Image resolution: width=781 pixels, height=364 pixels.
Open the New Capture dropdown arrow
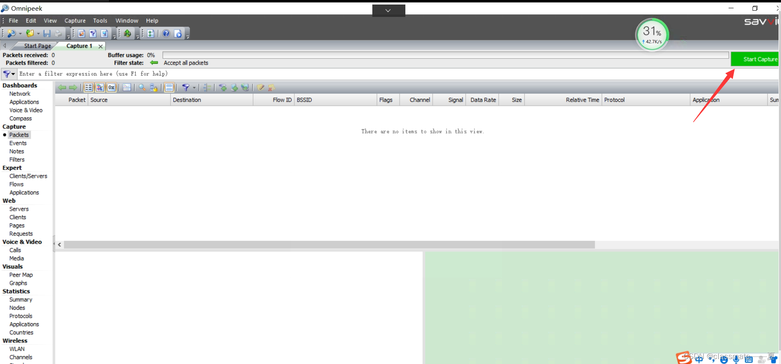point(20,34)
